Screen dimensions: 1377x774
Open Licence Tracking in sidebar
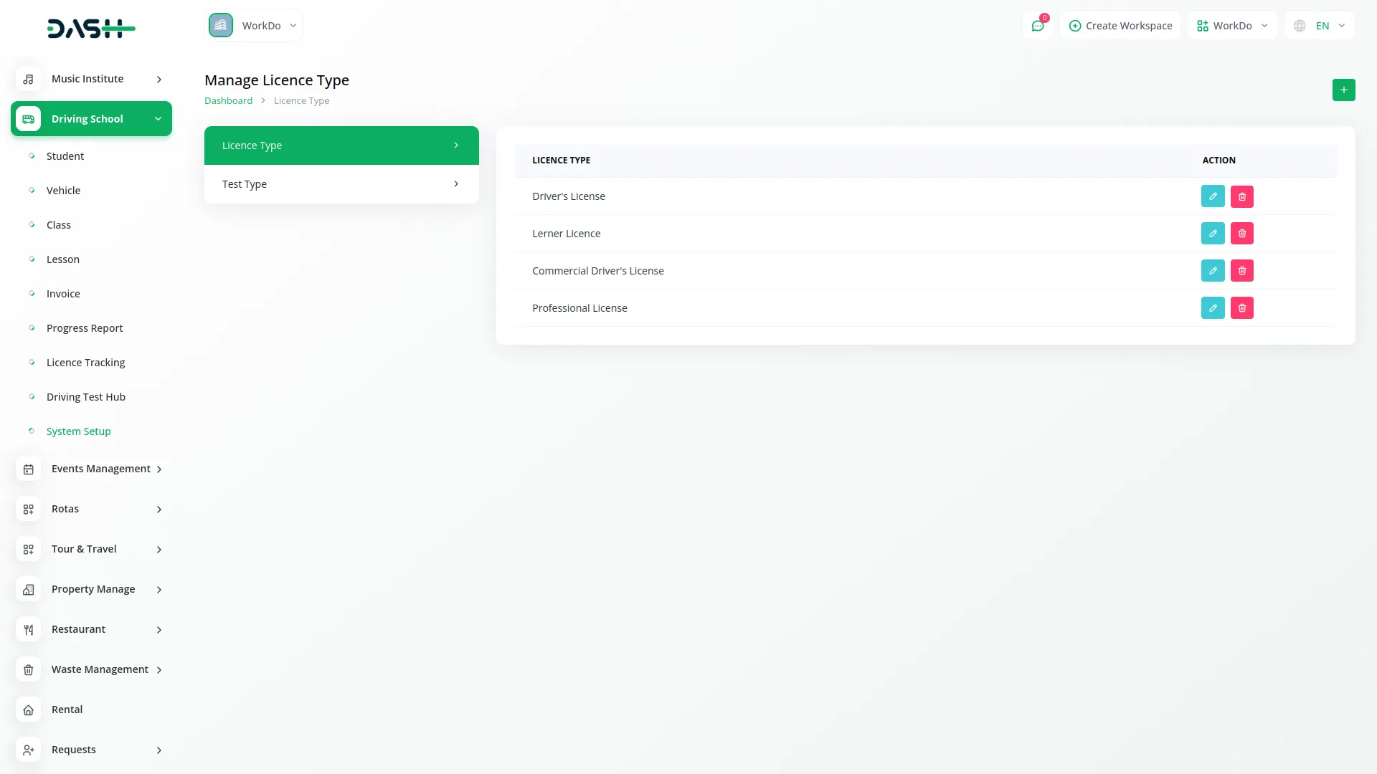point(85,363)
